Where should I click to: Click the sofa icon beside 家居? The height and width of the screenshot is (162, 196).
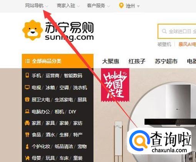point(27,123)
